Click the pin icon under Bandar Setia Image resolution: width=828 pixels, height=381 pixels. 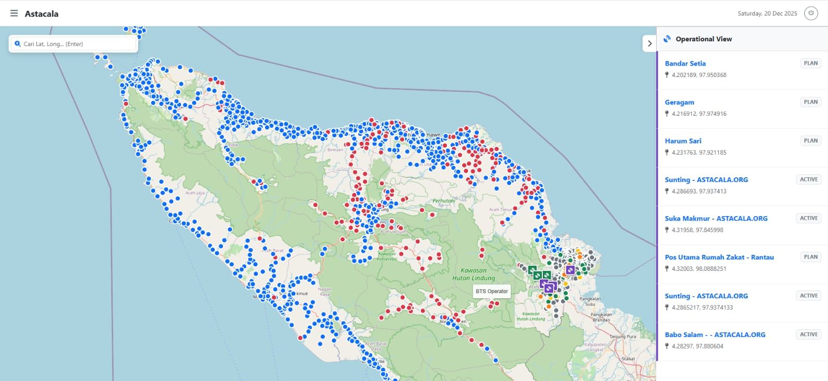(667, 75)
